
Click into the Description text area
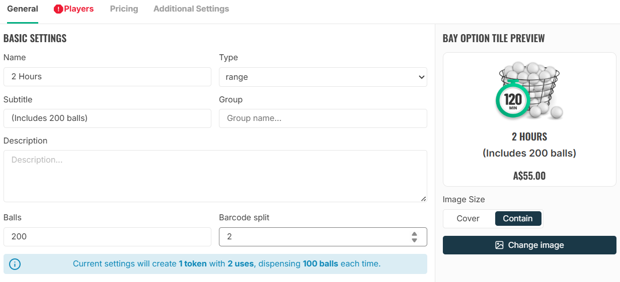click(215, 176)
